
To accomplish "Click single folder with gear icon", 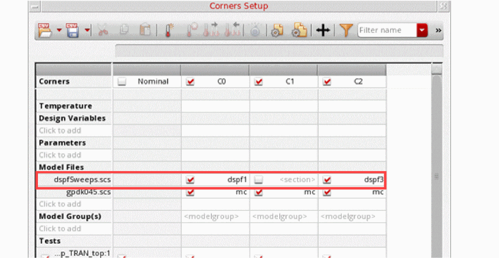I will (277, 30).
